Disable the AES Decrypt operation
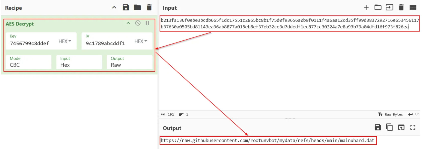The image size is (423, 149). (x=138, y=23)
